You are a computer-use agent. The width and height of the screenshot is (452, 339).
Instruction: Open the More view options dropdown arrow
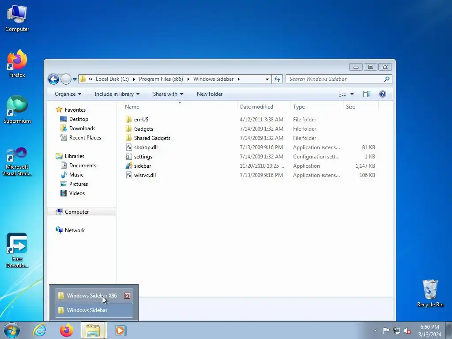point(352,94)
